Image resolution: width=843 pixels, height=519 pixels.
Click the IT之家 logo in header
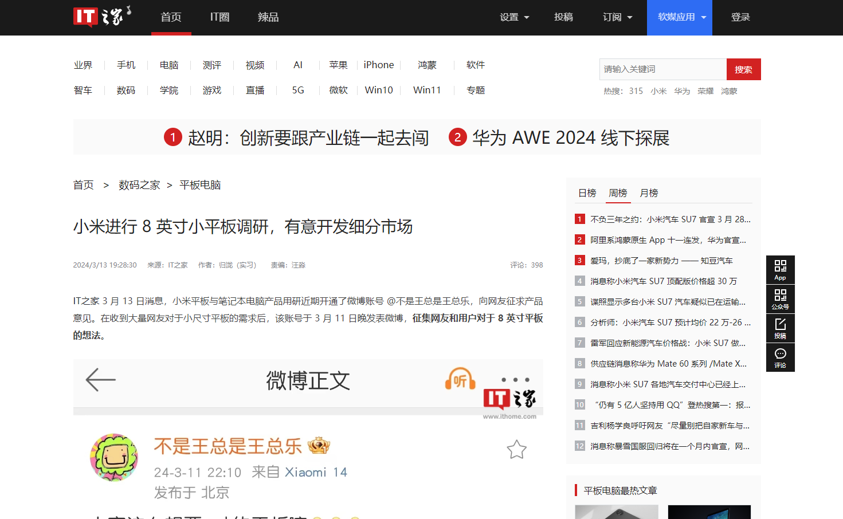[102, 16]
